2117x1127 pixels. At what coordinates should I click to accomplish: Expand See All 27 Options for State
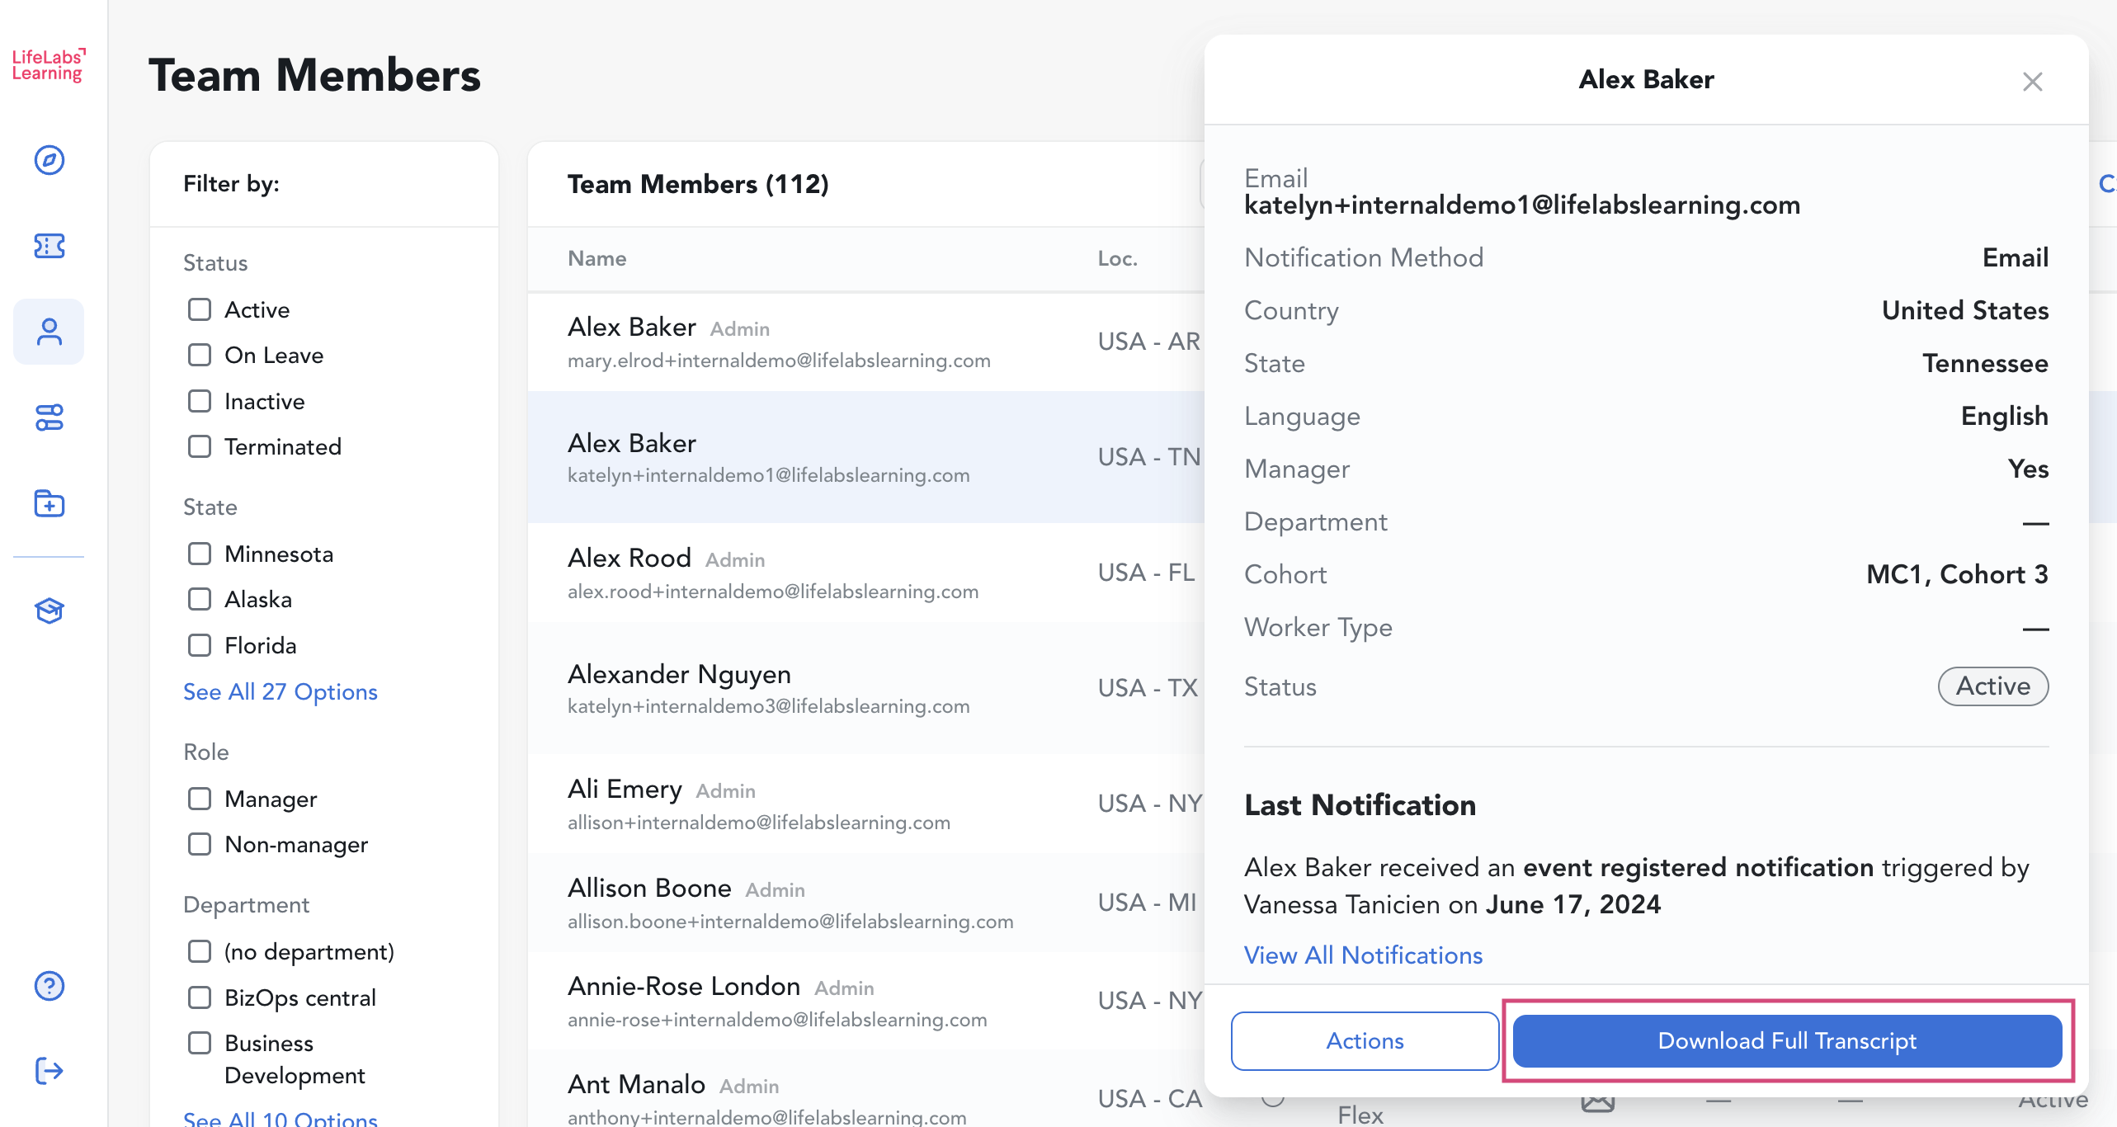(281, 691)
